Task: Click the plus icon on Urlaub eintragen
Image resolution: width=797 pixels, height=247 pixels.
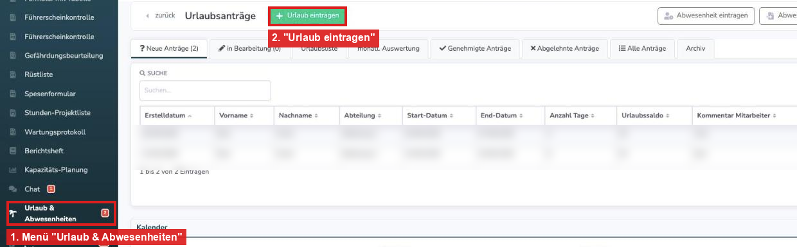Action: pyautogui.click(x=280, y=15)
